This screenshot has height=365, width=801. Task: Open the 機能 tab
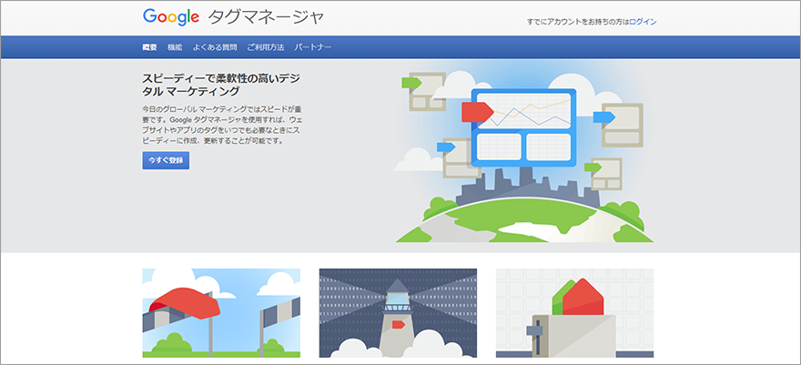pyautogui.click(x=175, y=47)
